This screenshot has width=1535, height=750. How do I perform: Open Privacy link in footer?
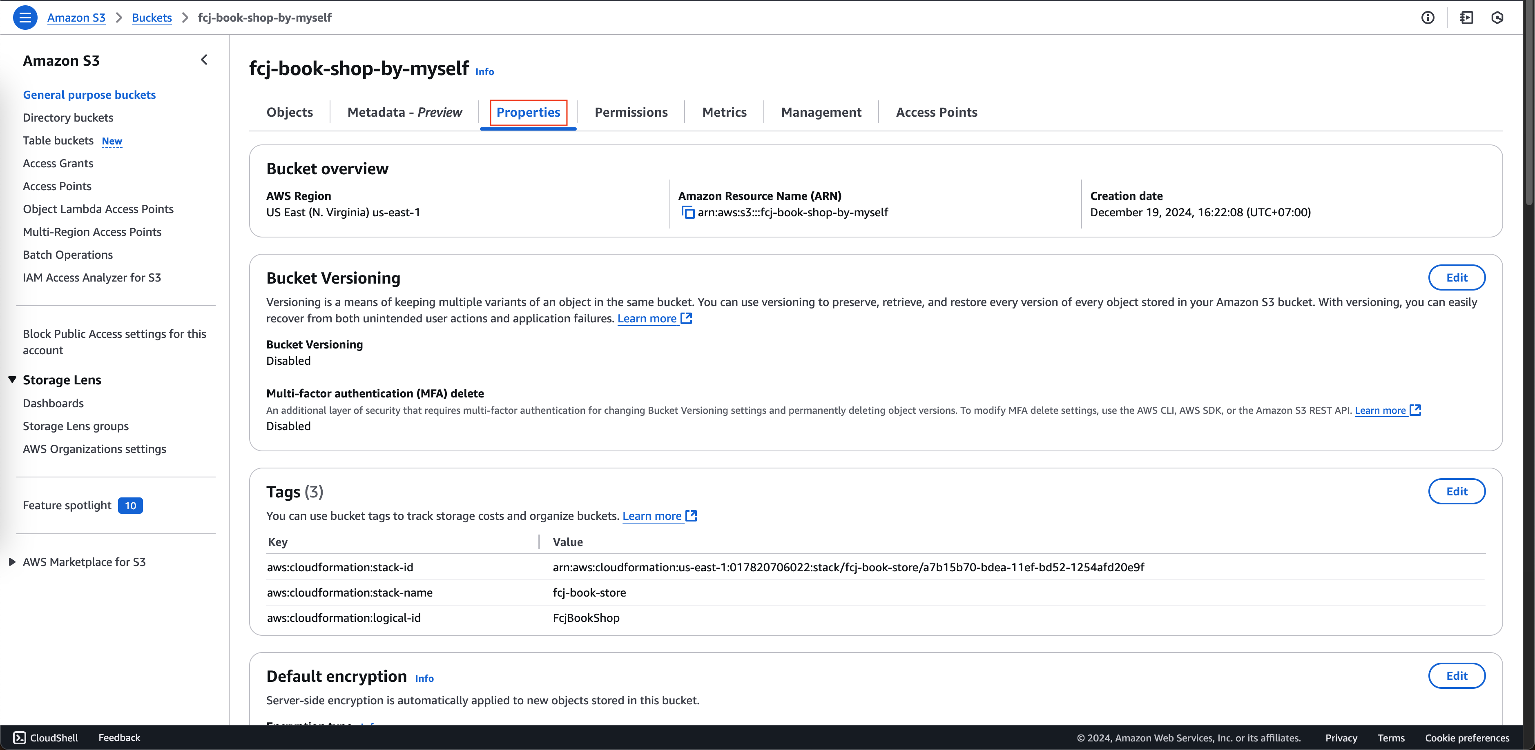1341,738
